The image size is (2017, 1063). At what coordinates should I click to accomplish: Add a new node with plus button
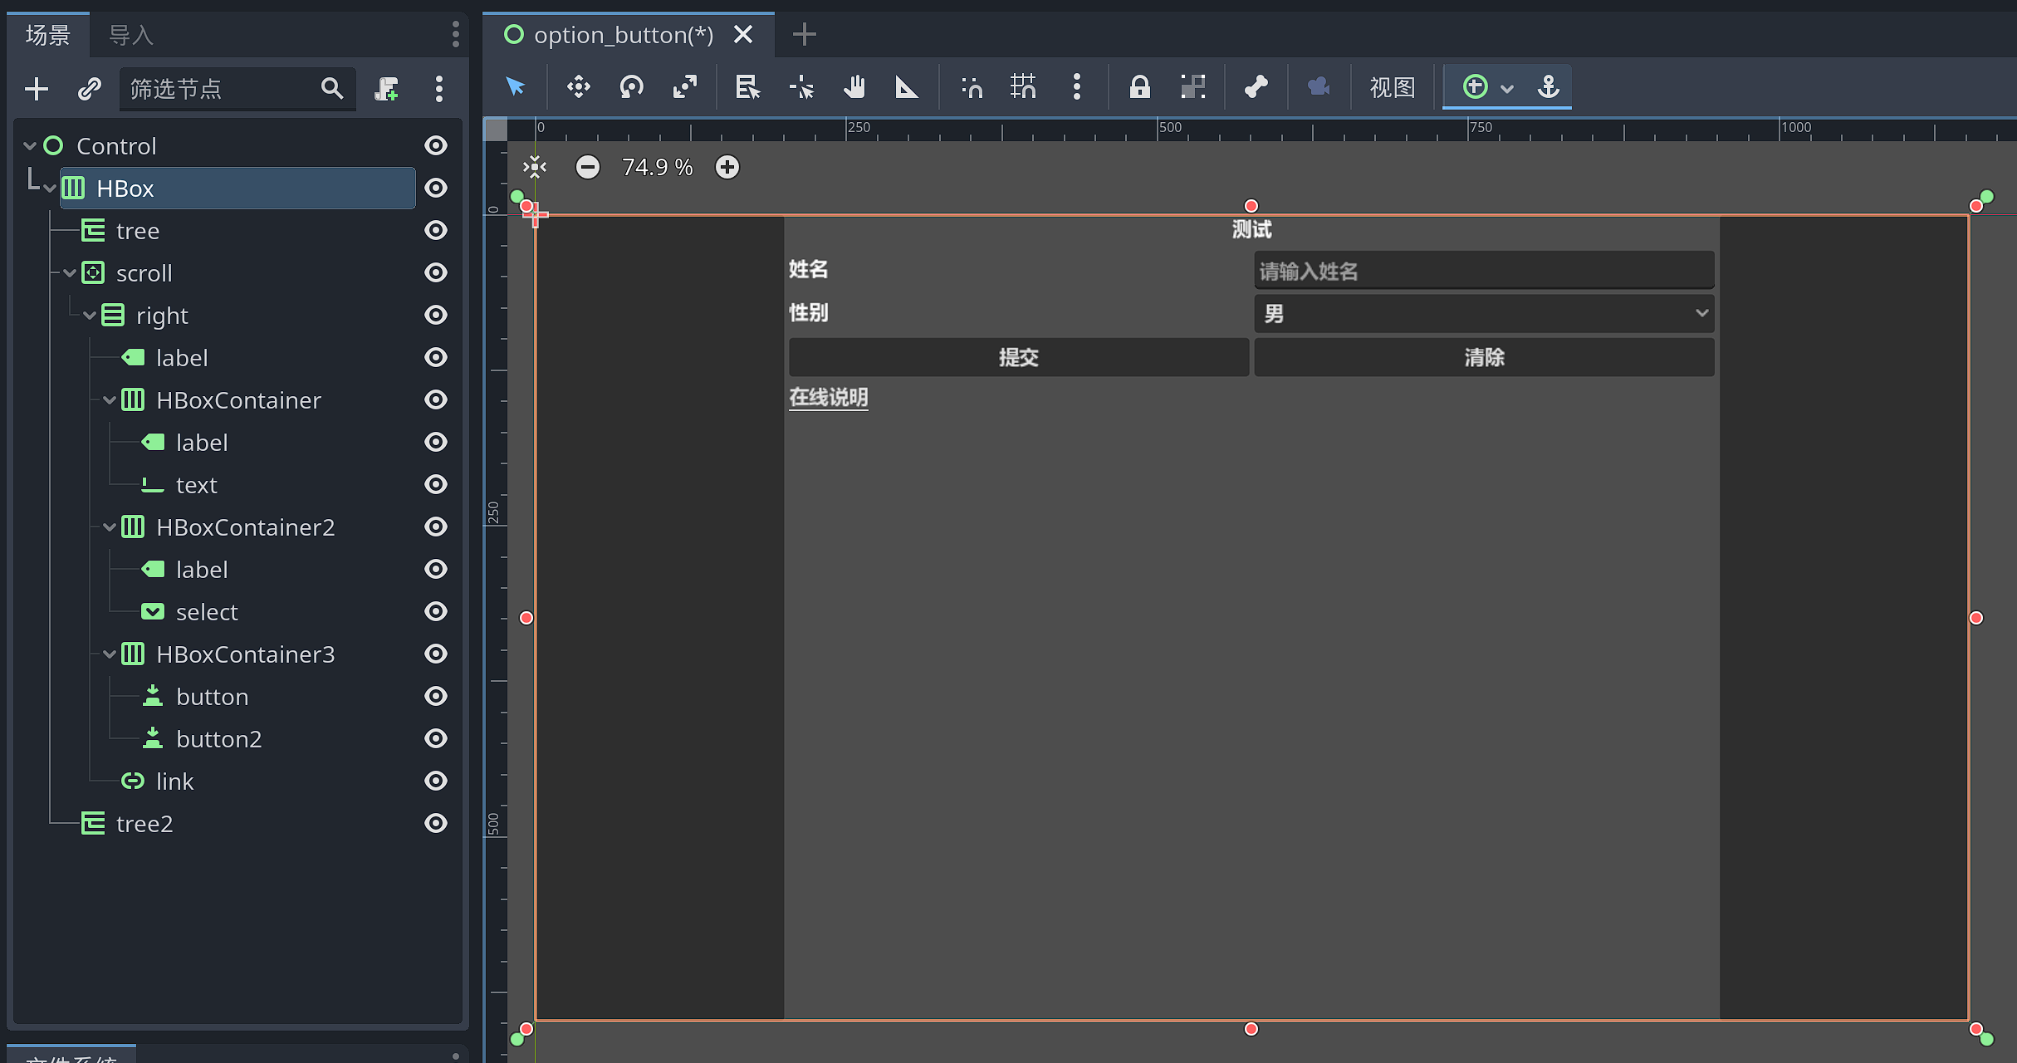coord(37,89)
